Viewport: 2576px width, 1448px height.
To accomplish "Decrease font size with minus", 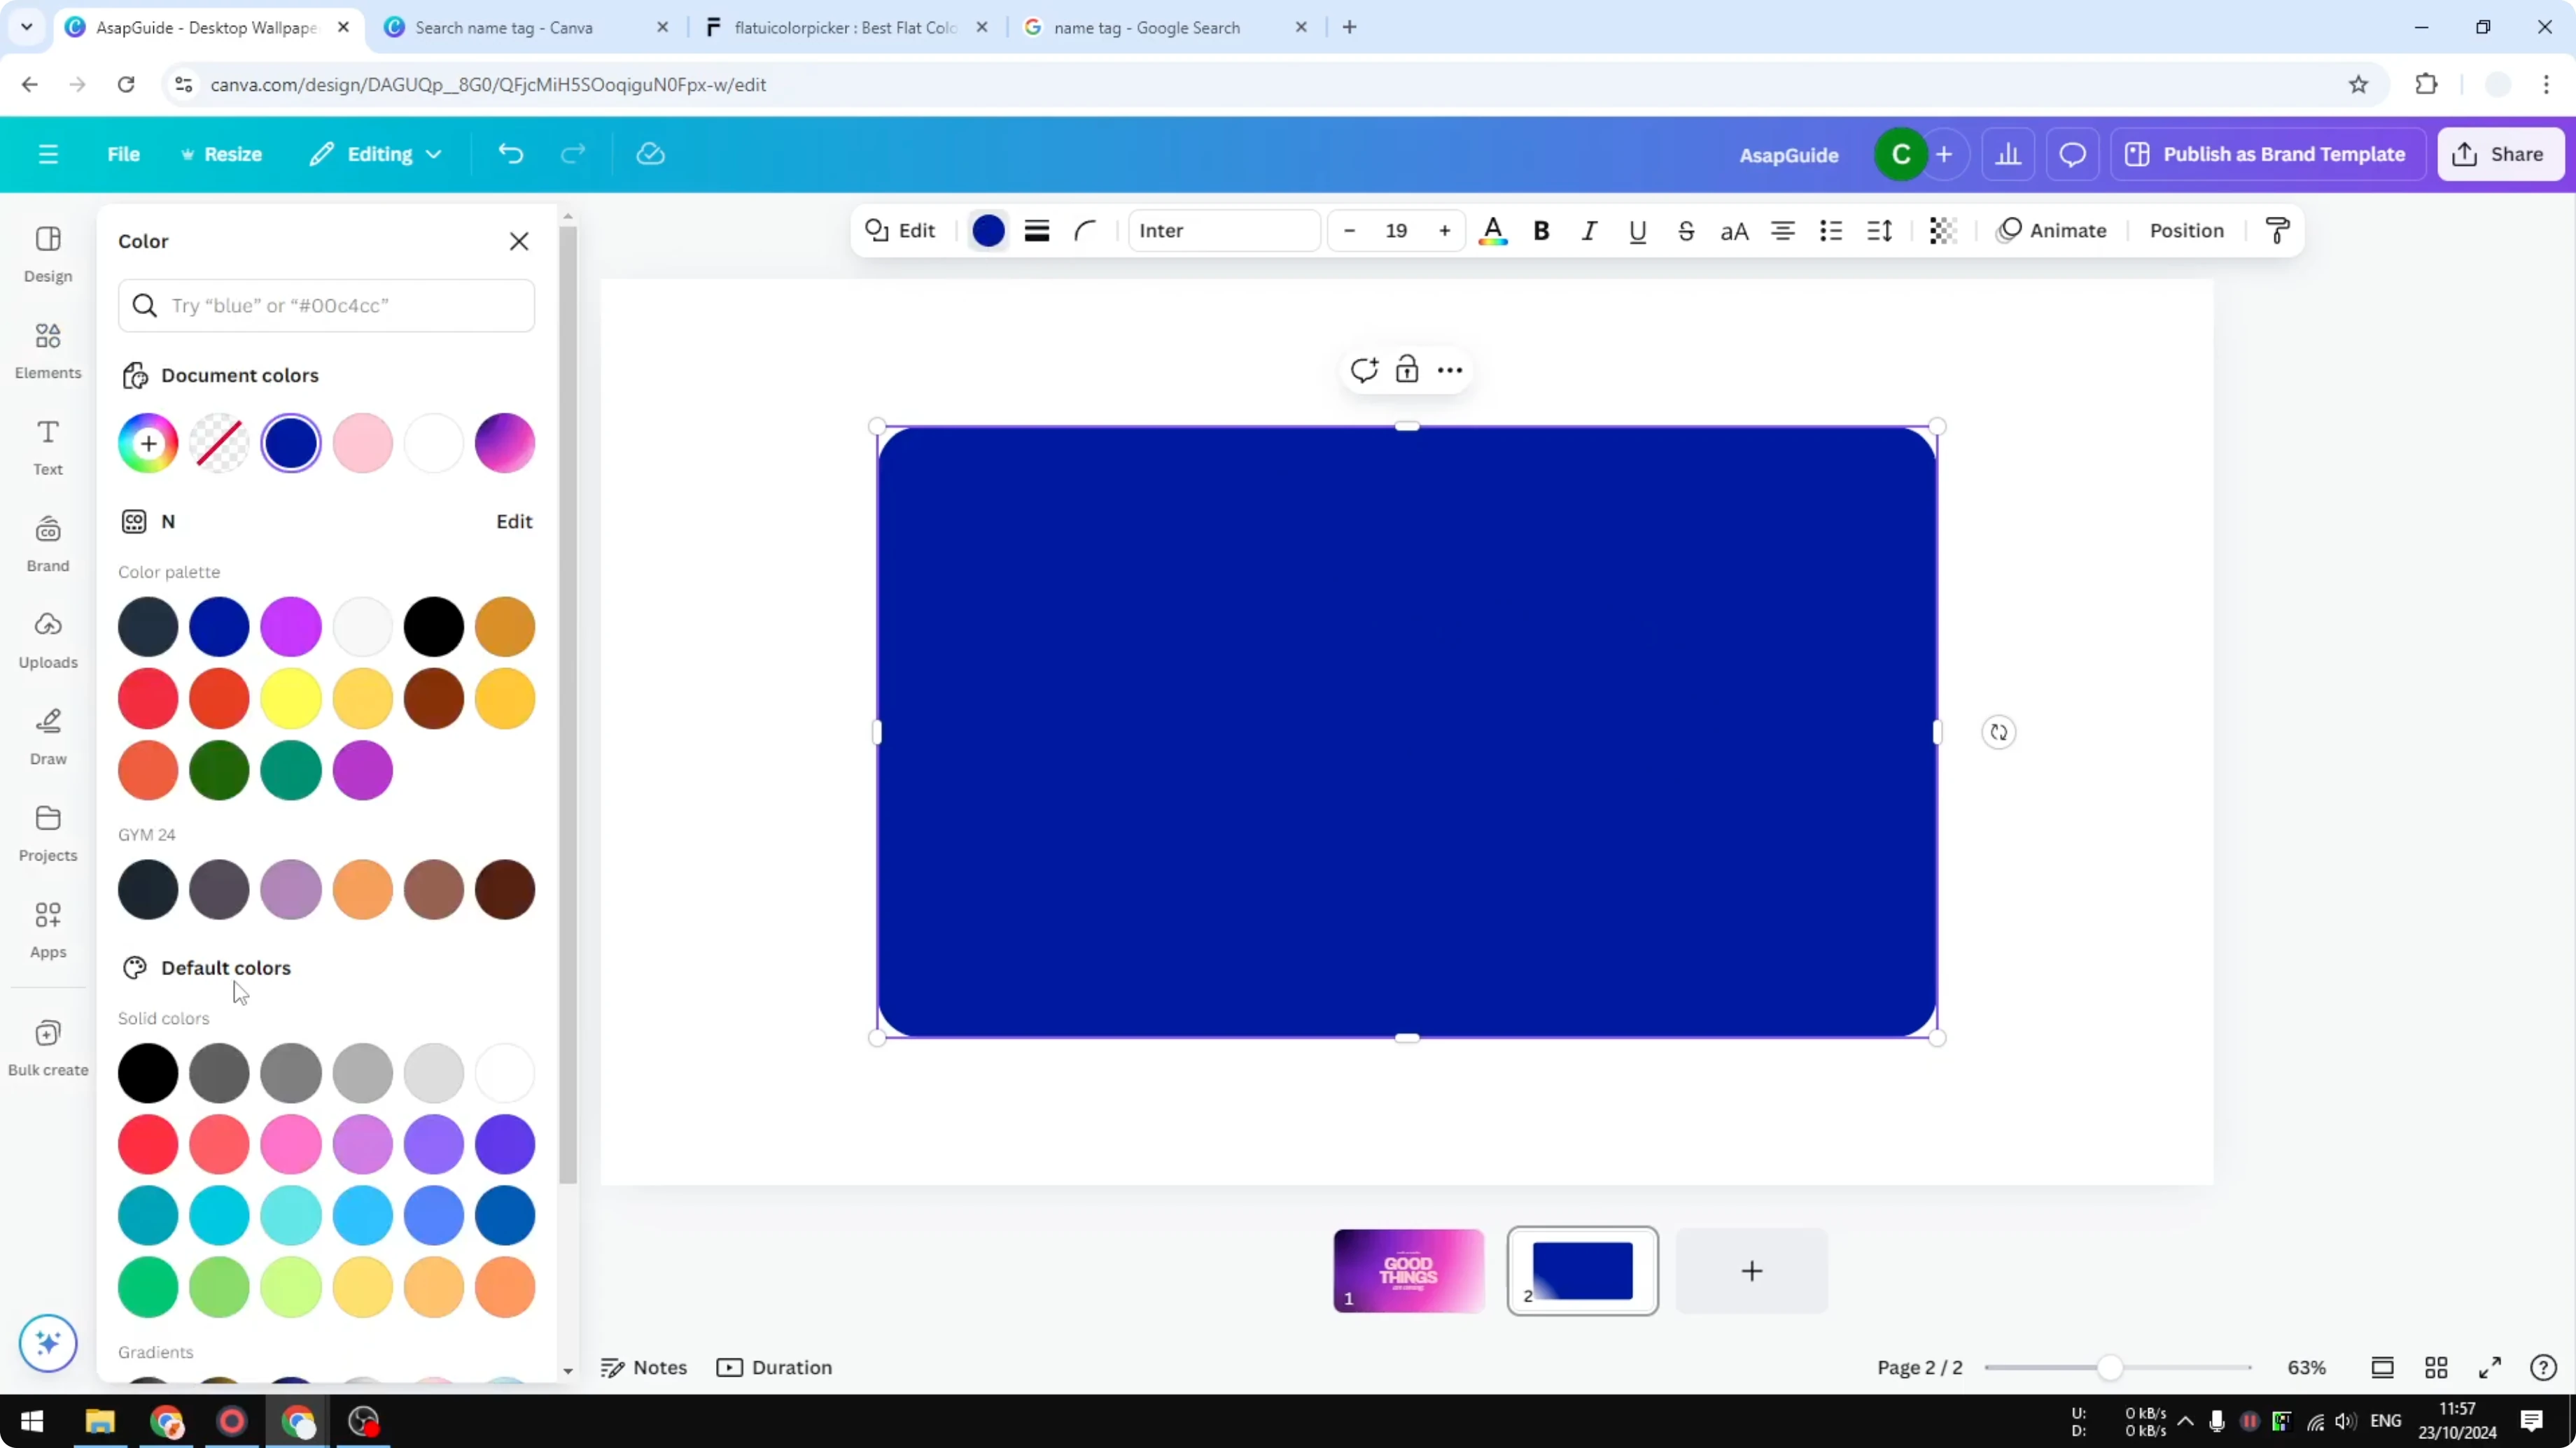I will point(1349,231).
